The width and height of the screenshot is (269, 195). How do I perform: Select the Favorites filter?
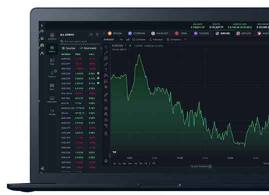(69, 48)
